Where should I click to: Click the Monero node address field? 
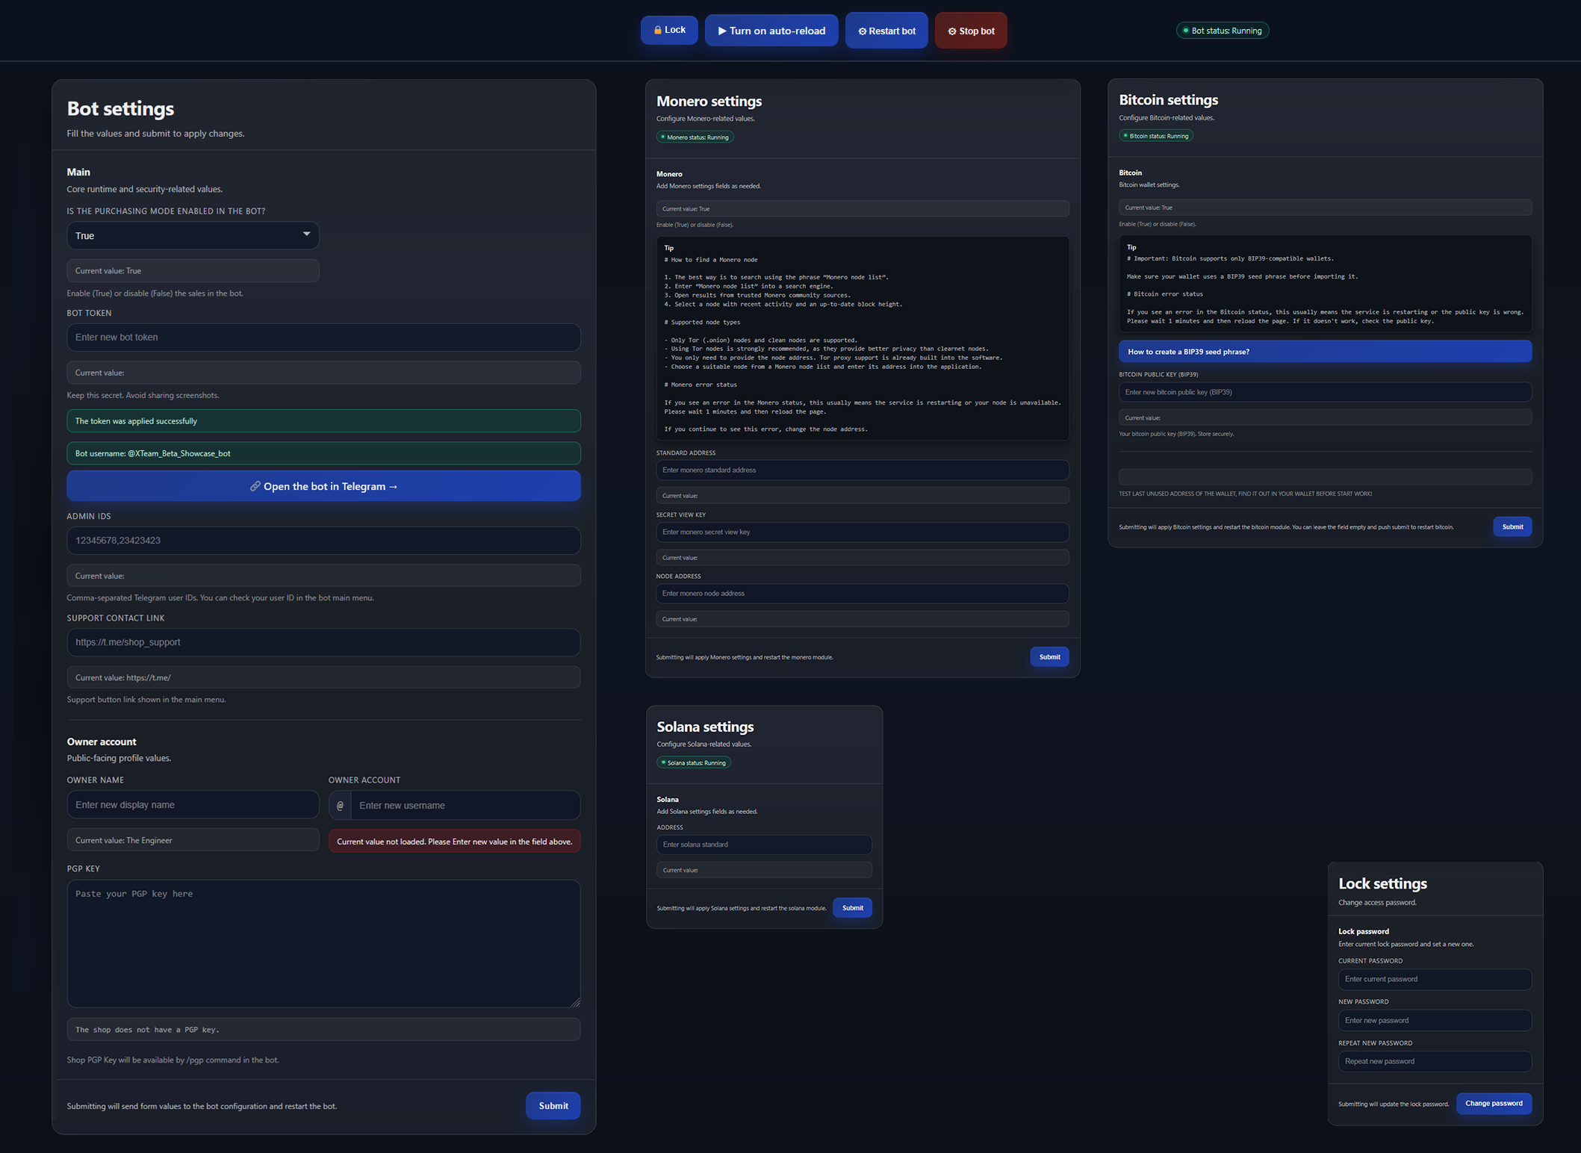[862, 594]
